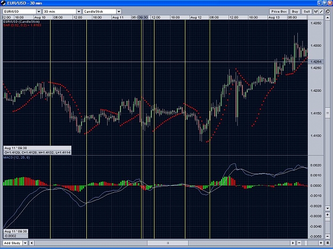Select the line drawing tool icon
Image resolution: width=333 pixels, height=249 pixels.
click(x=321, y=12)
